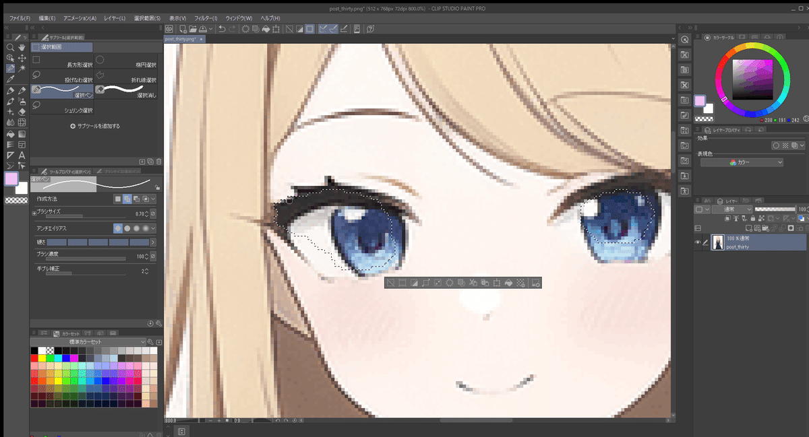Click サブツールを追加する add sub tool

[94, 126]
